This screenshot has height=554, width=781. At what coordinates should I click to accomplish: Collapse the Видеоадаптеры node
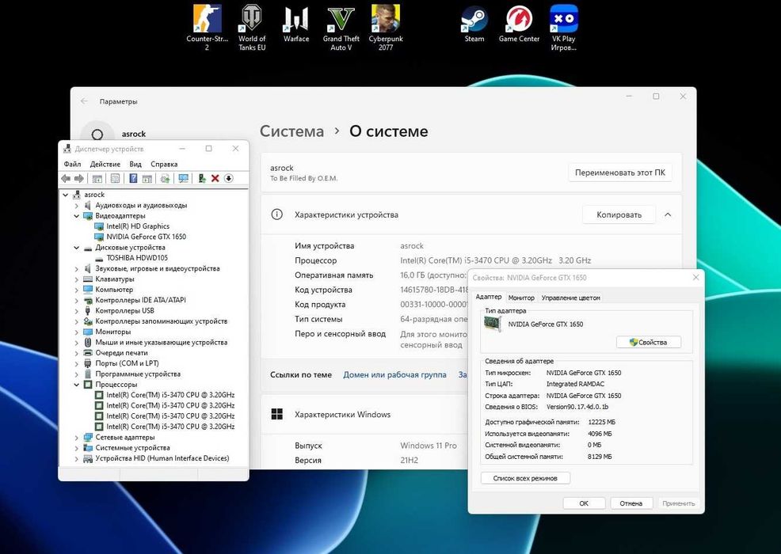[x=77, y=215]
